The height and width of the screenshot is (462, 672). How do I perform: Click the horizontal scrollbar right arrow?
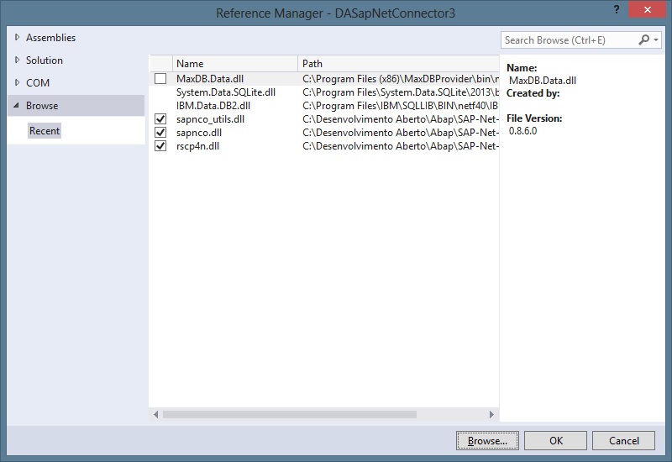[x=493, y=414]
